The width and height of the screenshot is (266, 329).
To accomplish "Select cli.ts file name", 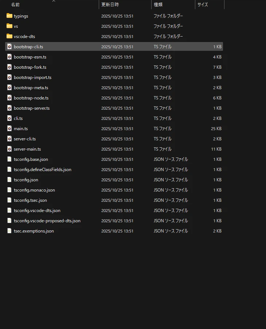I will click(18, 118).
